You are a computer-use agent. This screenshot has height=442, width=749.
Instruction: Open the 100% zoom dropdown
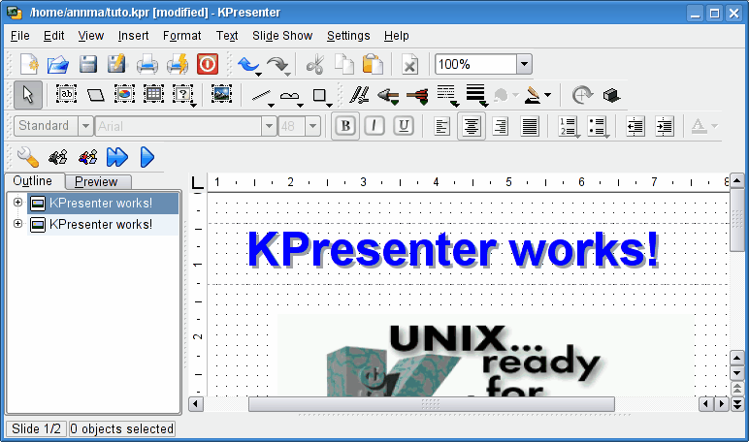pos(524,65)
